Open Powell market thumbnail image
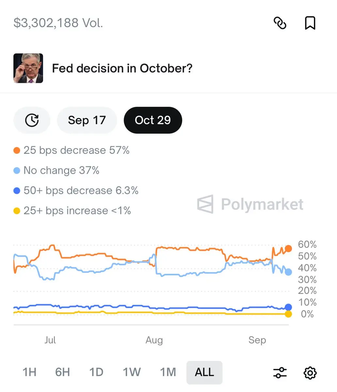The width and height of the screenshot is (337, 392). (x=28, y=68)
